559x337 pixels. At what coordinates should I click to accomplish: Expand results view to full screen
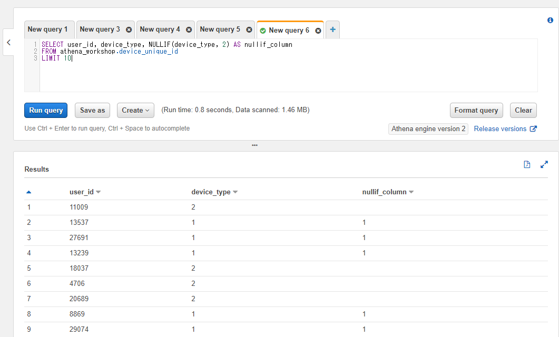544,164
